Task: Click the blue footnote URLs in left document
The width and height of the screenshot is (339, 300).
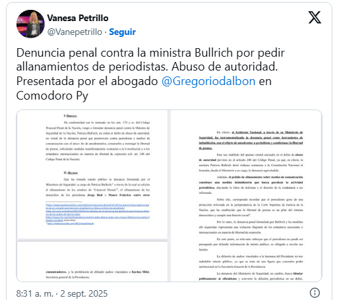Action: [x=98, y=214]
